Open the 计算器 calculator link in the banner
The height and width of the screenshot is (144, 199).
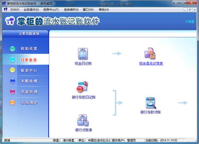tap(190, 22)
